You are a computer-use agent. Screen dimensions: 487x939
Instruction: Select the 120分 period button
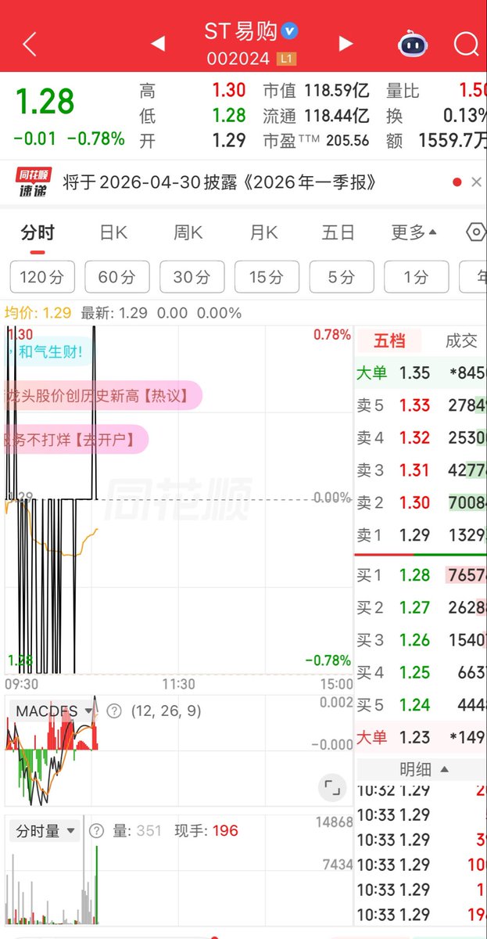click(x=42, y=277)
